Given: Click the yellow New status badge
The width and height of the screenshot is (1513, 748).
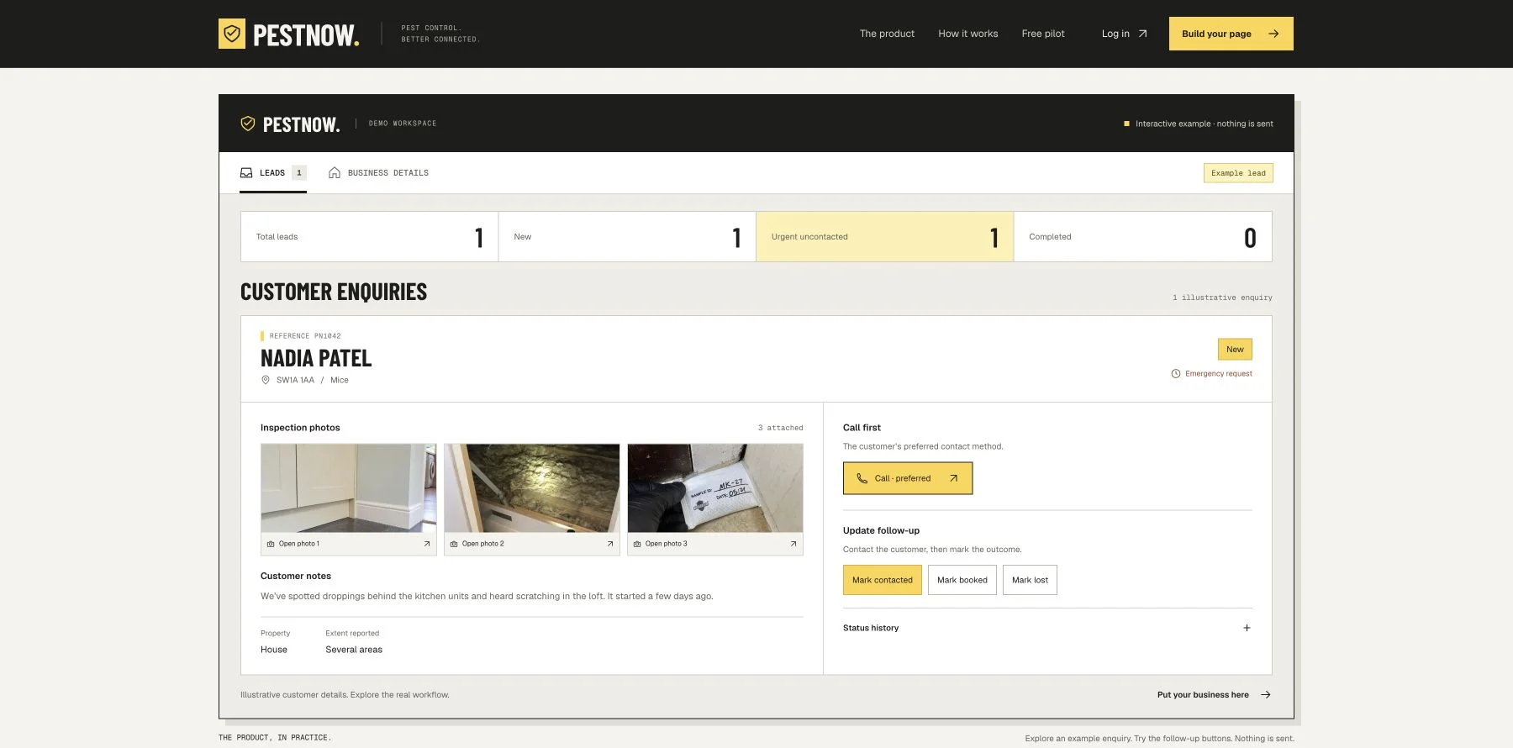Looking at the screenshot, I should 1235,349.
